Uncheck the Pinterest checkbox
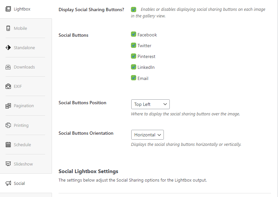The height and width of the screenshot is (197, 278). (x=134, y=56)
